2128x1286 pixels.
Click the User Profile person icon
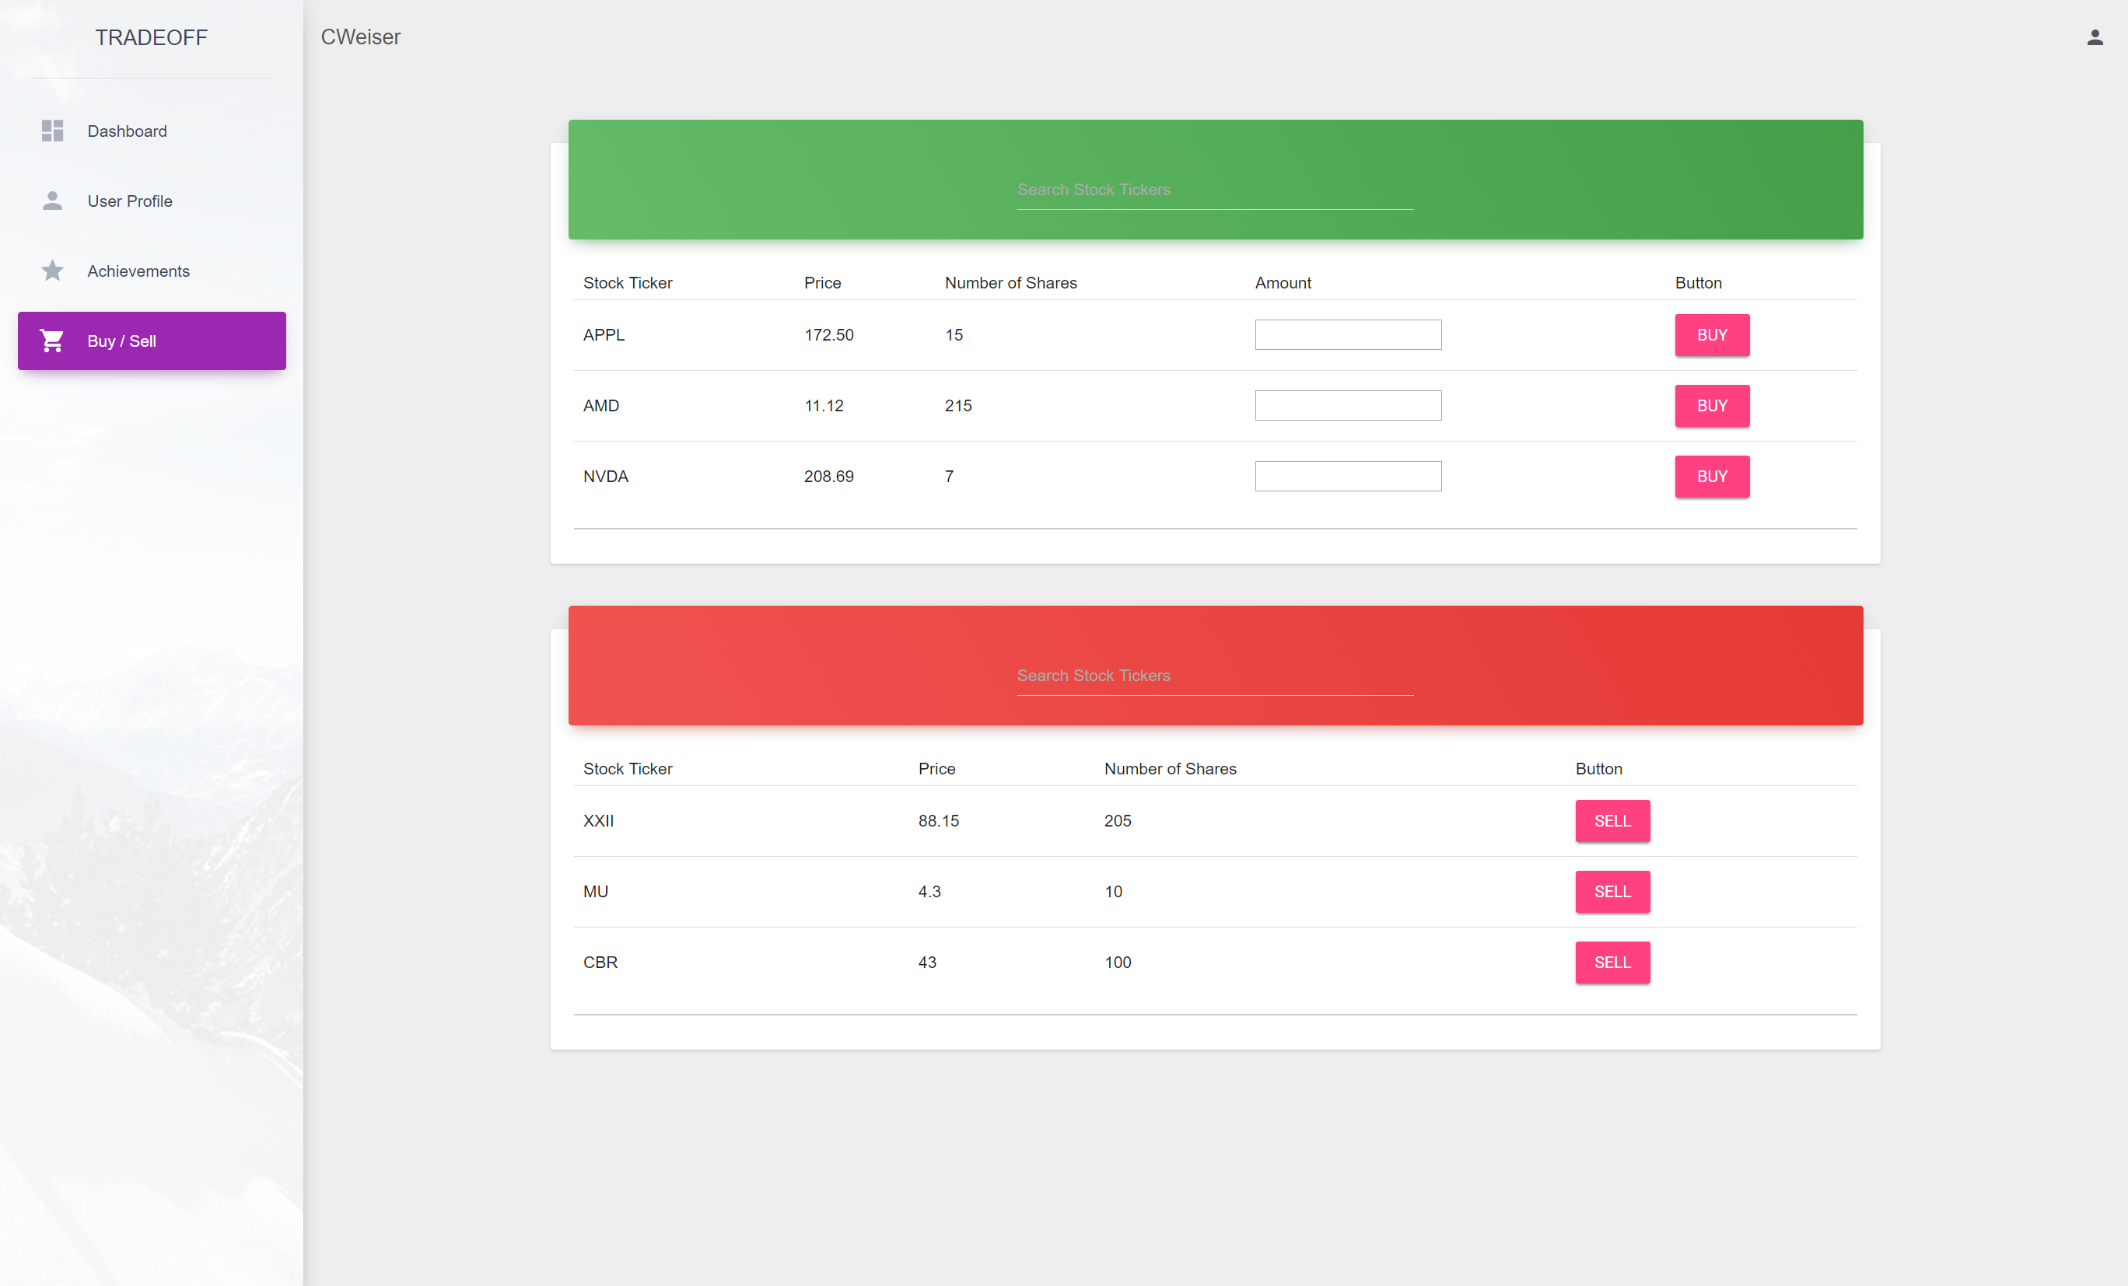click(53, 201)
